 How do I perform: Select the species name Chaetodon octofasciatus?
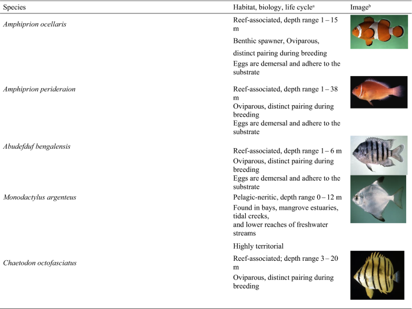40,263
